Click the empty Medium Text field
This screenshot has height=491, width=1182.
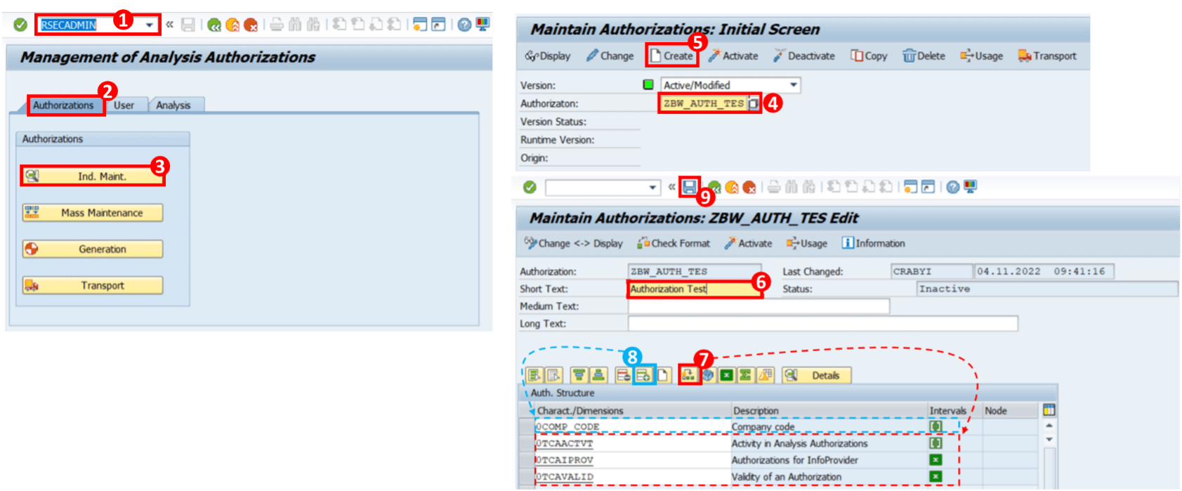pos(759,306)
